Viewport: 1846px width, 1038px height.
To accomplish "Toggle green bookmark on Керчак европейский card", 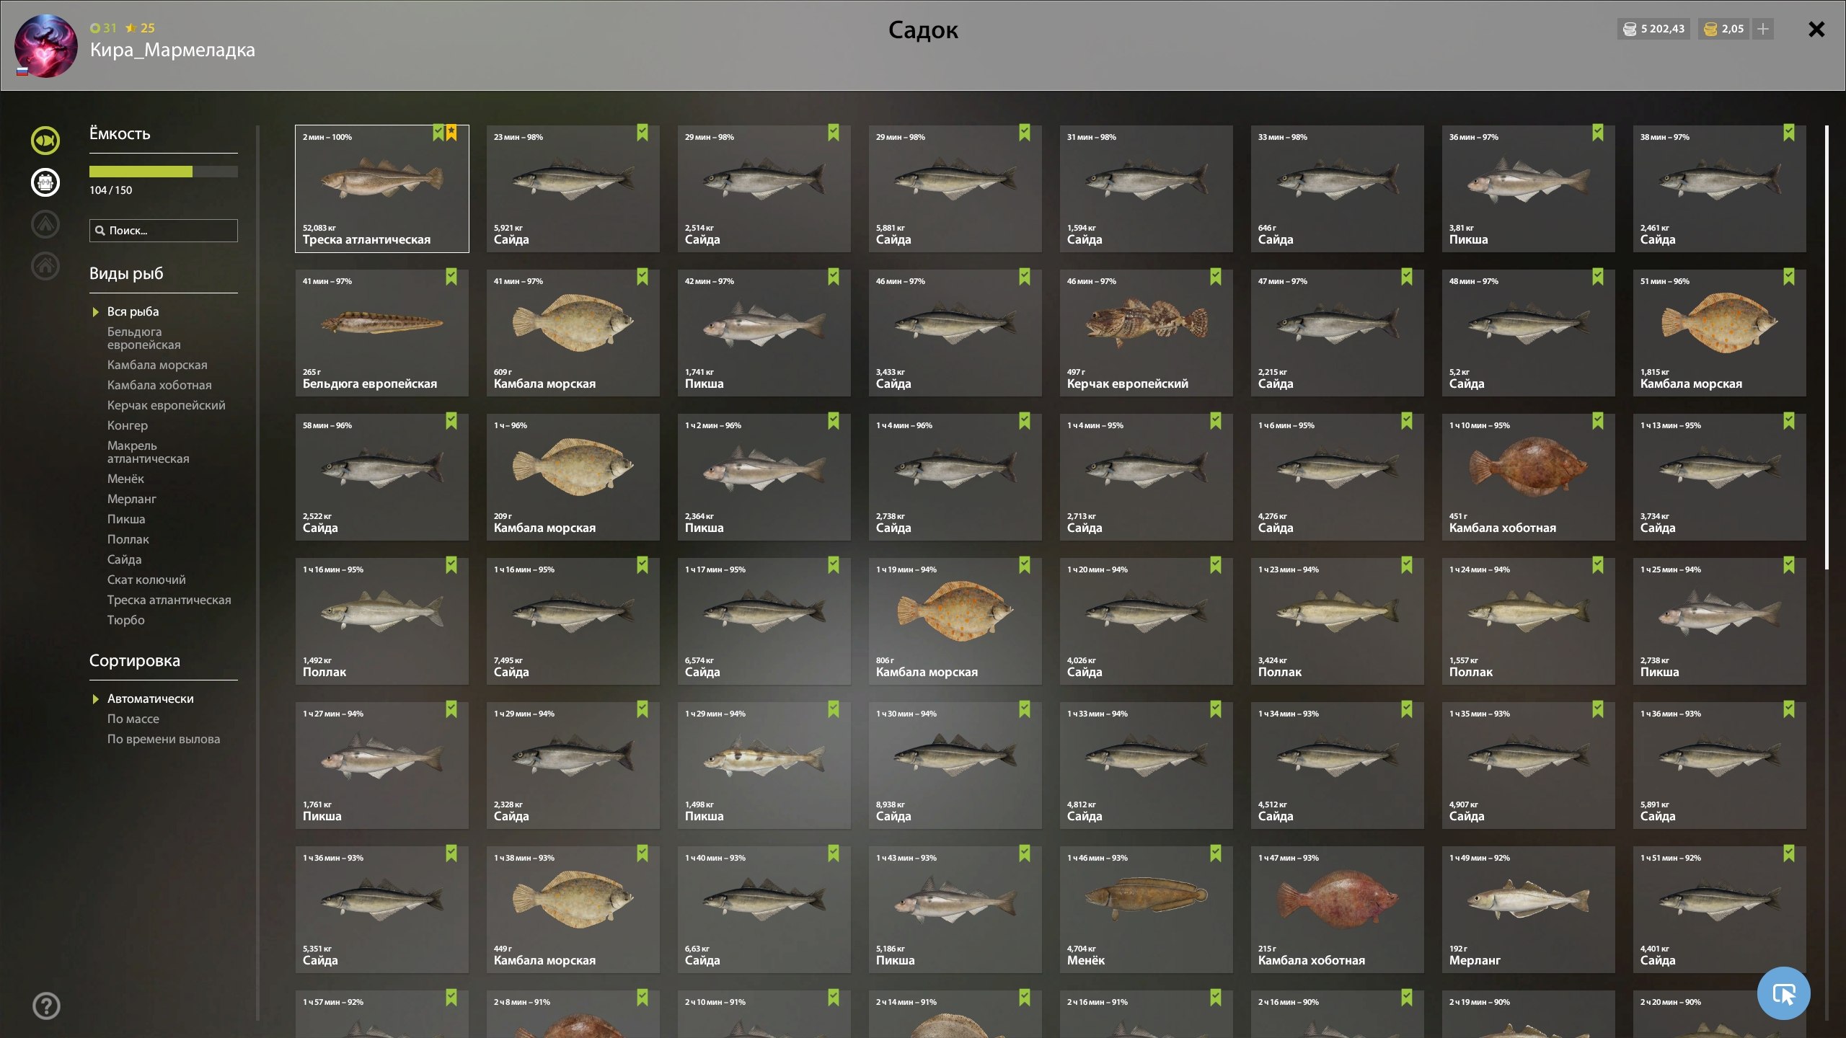I will pyautogui.click(x=1216, y=277).
